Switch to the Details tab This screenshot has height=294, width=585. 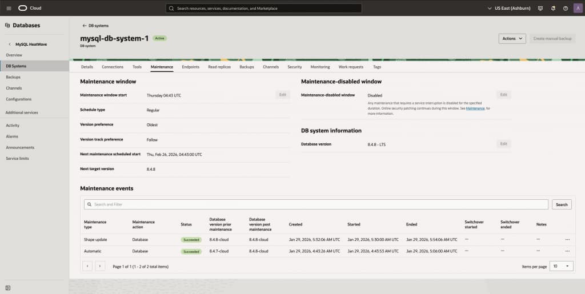(x=87, y=67)
